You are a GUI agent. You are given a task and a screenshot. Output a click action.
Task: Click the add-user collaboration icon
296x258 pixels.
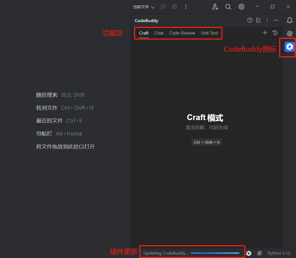[x=215, y=7]
